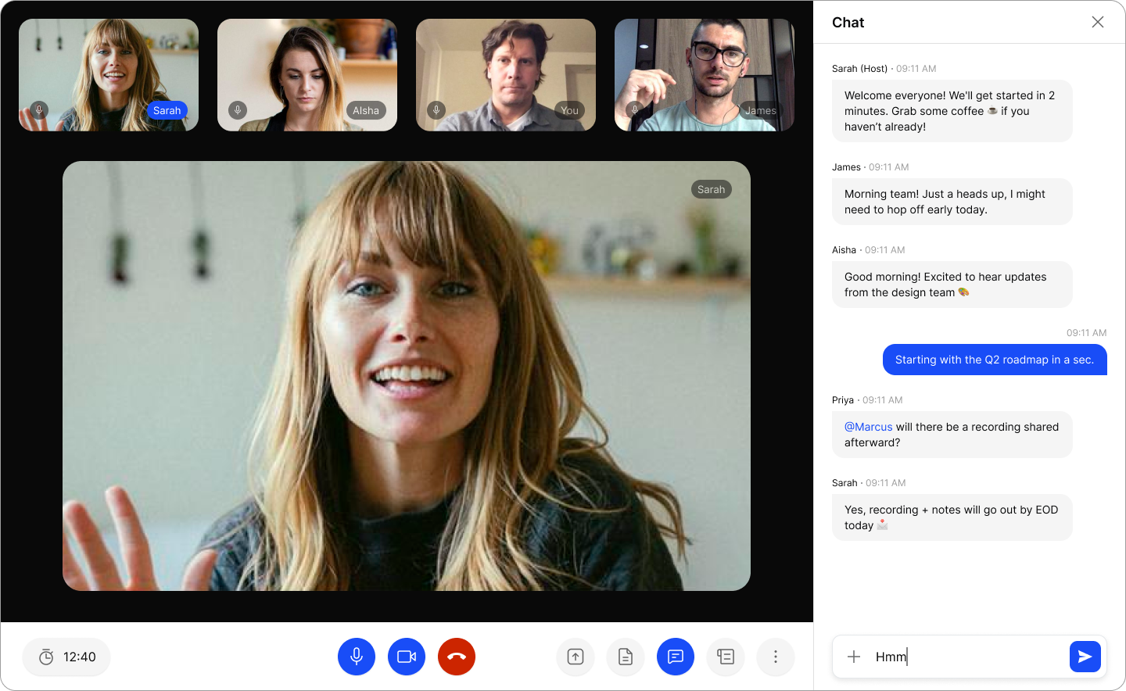Close the chat panel
The width and height of the screenshot is (1126, 691).
pyautogui.click(x=1098, y=22)
